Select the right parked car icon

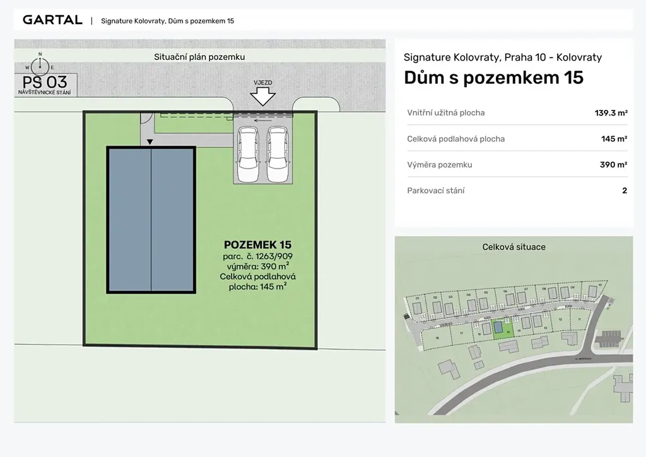click(278, 153)
